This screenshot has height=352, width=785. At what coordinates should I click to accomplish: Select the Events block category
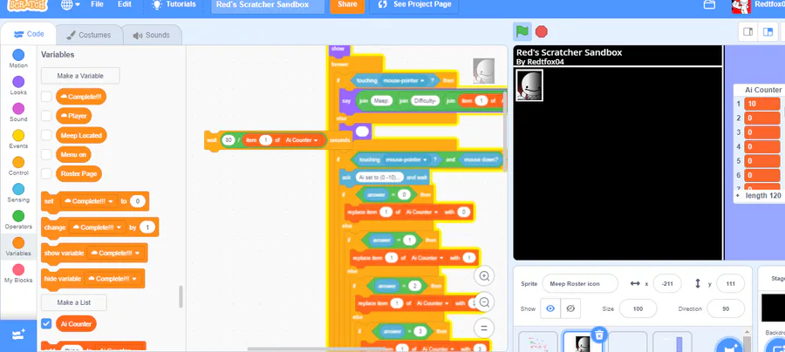[18, 139]
